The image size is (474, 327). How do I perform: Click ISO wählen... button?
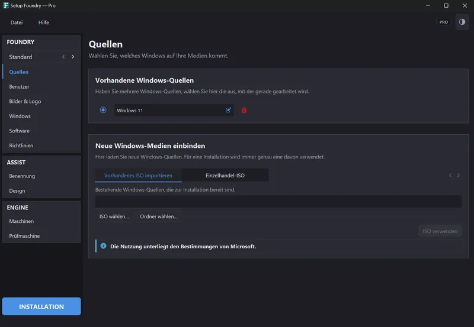tap(114, 216)
